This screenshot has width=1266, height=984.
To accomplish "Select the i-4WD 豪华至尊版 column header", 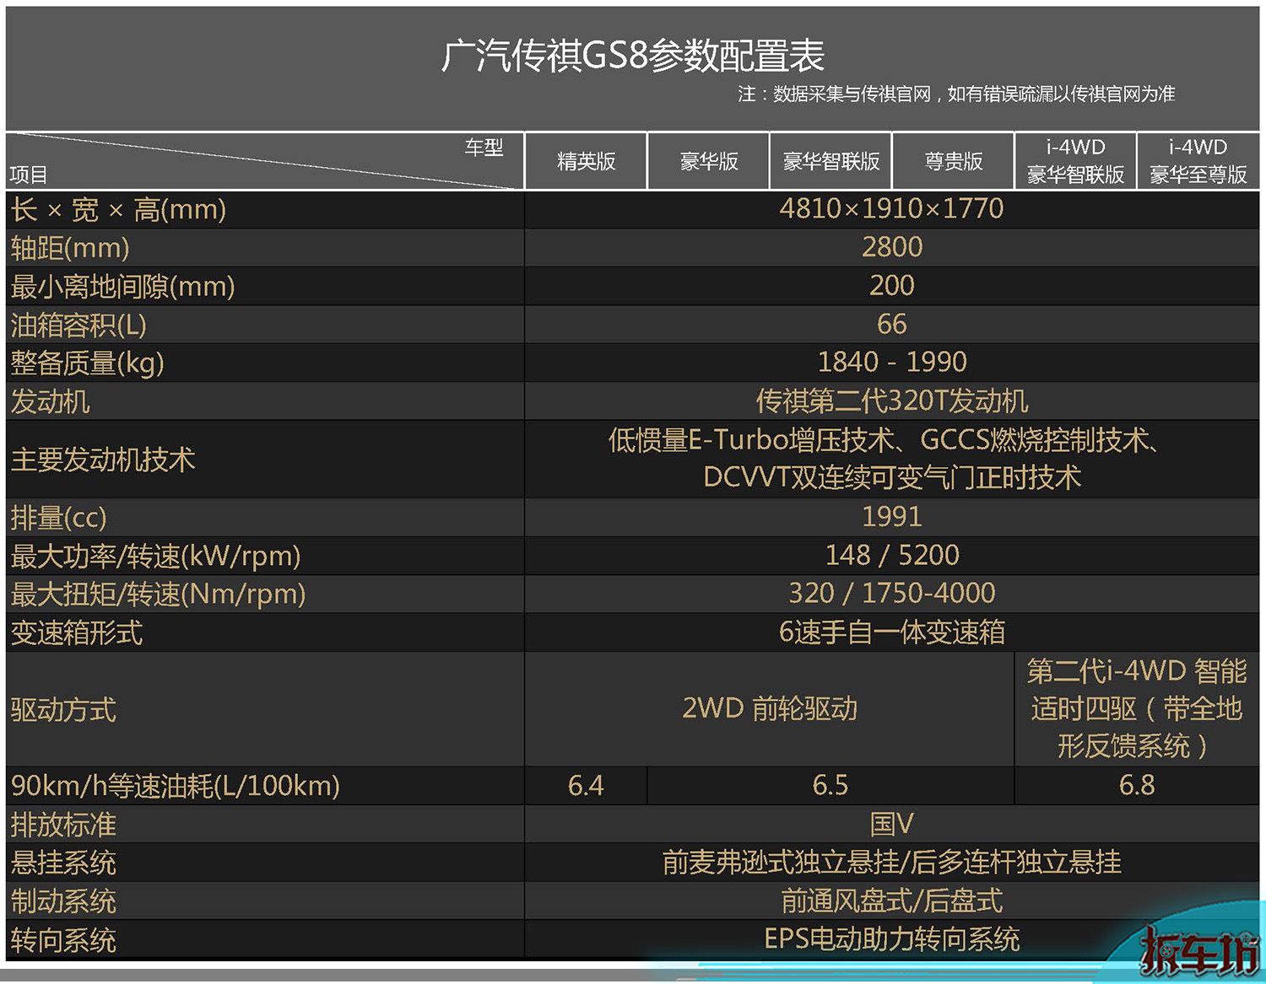I will click(1198, 161).
